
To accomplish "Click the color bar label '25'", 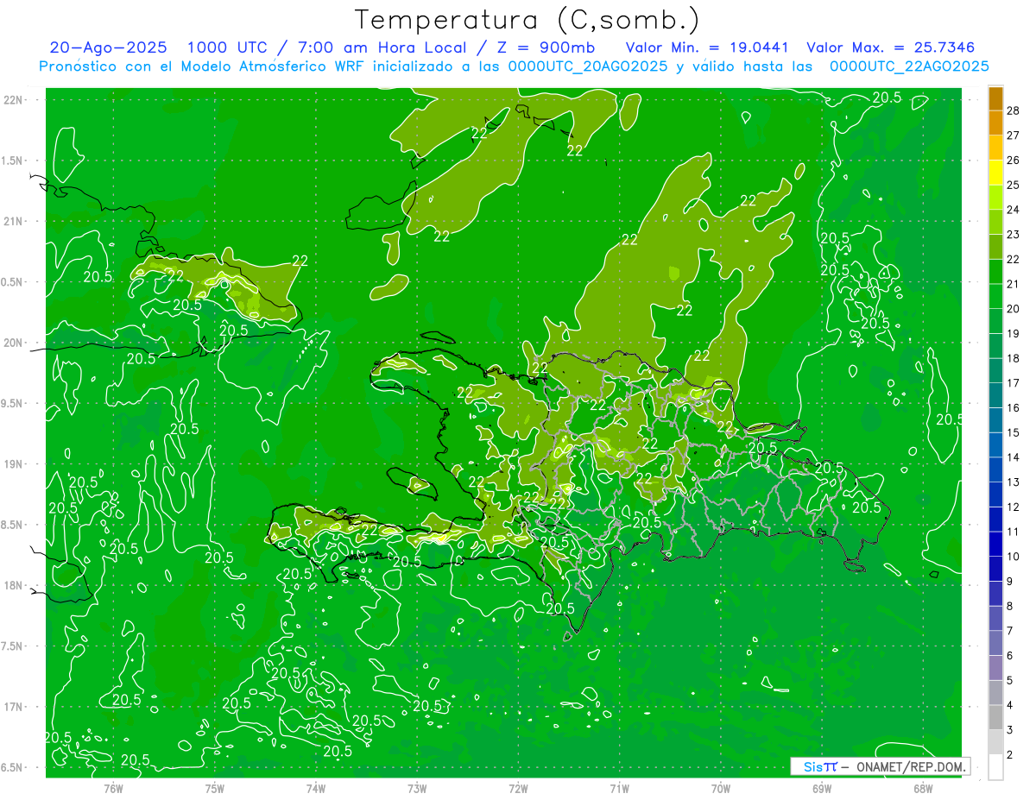I will pyautogui.click(x=1014, y=185).
